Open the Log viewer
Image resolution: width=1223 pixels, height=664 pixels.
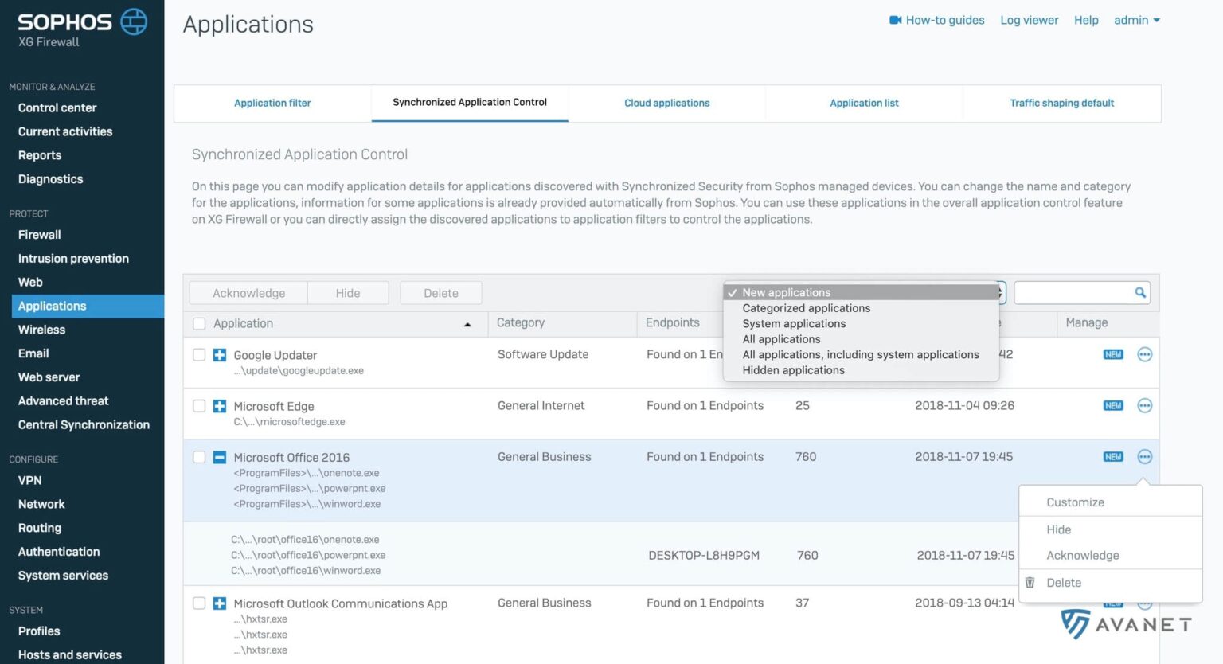tap(1029, 20)
